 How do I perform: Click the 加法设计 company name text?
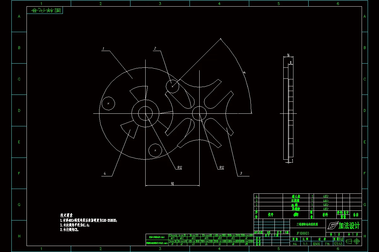coord(349,226)
